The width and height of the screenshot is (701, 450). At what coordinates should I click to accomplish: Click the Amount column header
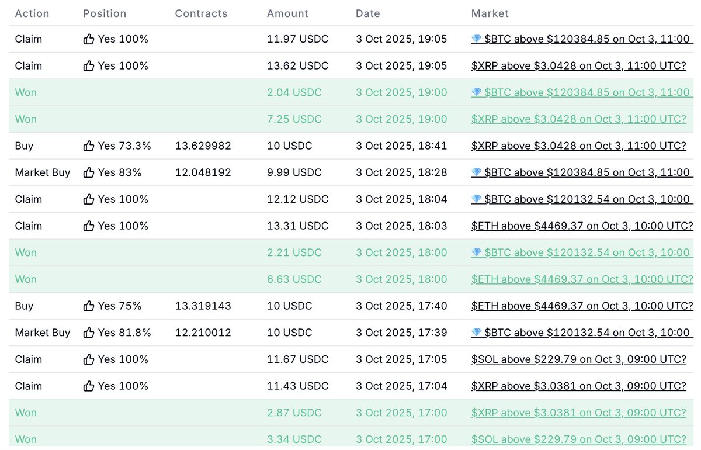point(287,13)
